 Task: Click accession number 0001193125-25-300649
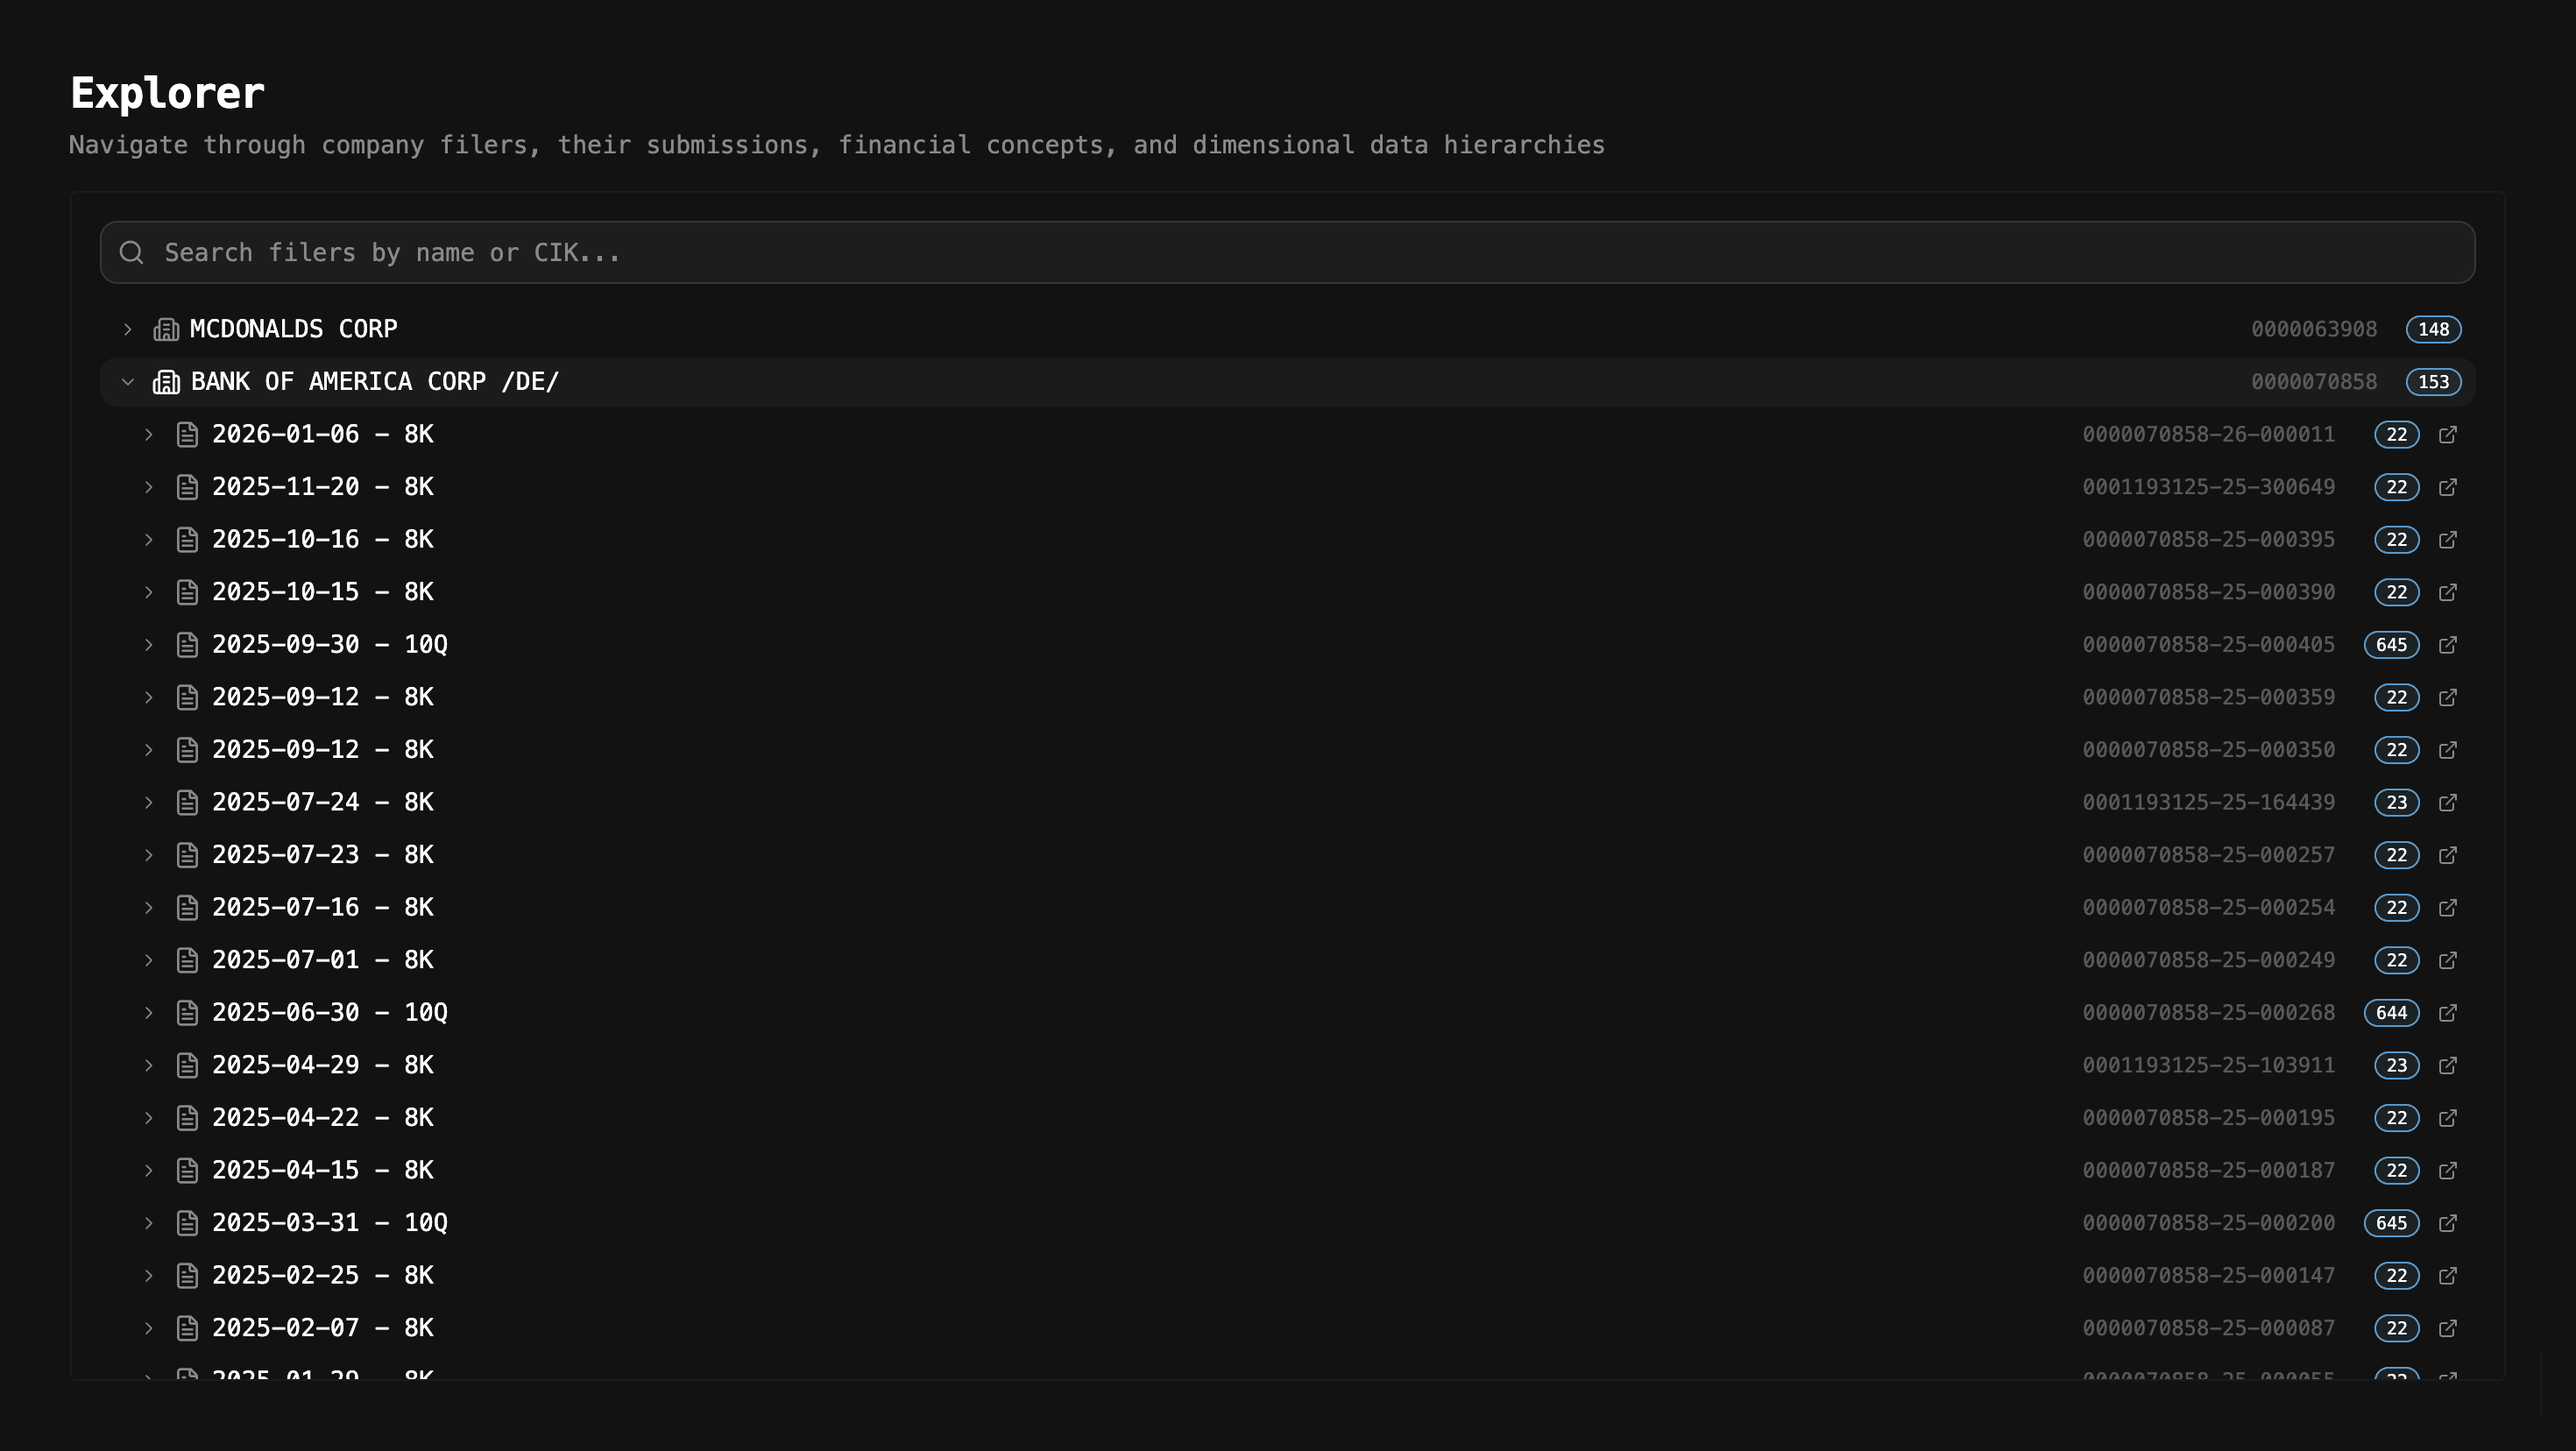click(x=2208, y=487)
